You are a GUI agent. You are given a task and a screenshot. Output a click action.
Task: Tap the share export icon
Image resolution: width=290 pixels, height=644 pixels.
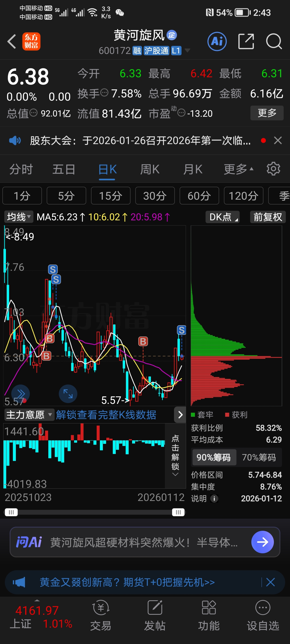point(246,41)
